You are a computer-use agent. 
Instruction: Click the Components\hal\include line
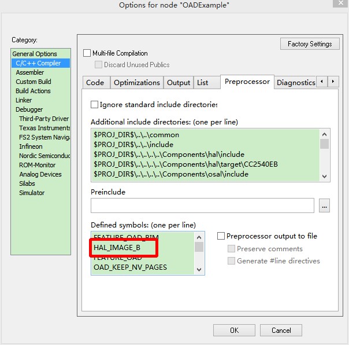169,155
